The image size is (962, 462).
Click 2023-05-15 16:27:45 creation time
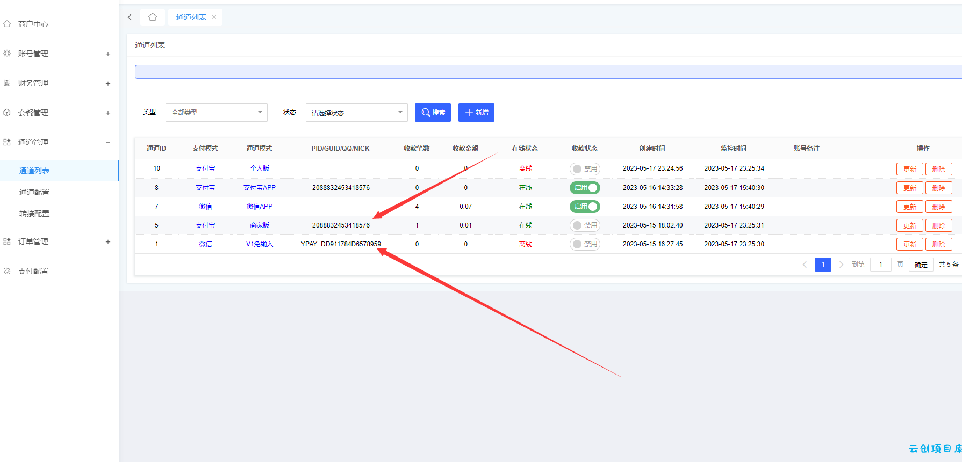[x=653, y=244]
